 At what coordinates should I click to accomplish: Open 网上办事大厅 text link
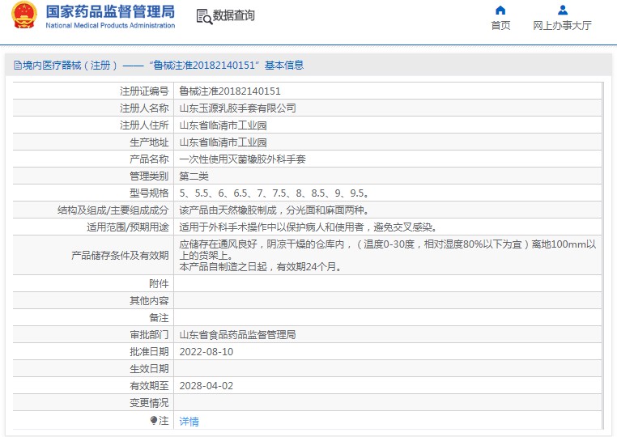click(562, 26)
